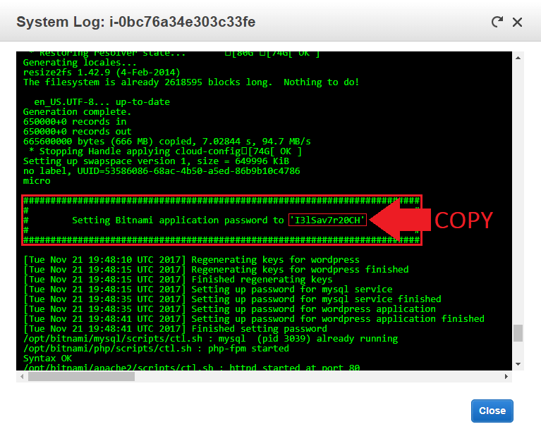This screenshot has width=541, height=436.
Task: Click 'mysql (pid 3039) already running' line
Action: [210, 339]
